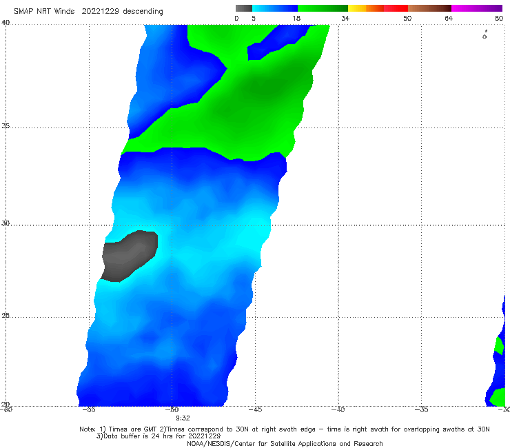
Task: Click the magenta-purple segment of the color scale
Action: (x=477, y=8)
